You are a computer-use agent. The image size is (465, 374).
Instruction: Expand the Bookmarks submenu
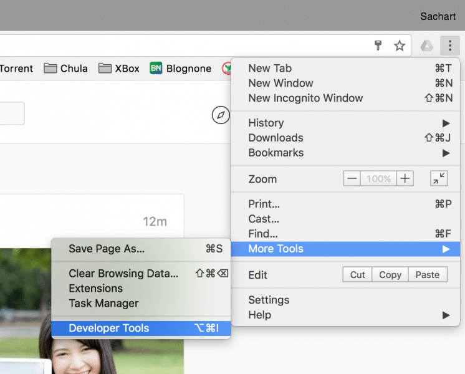coord(345,153)
